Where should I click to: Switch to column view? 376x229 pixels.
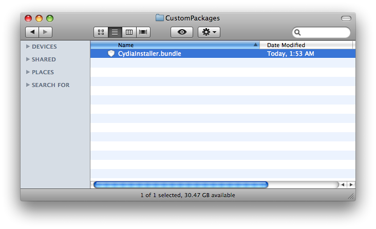pos(129,32)
